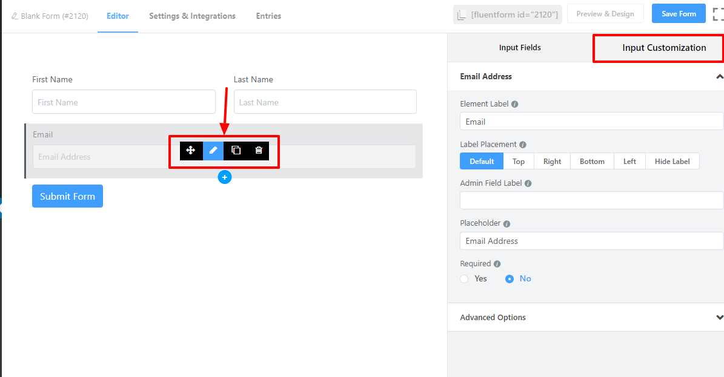Delete the Email field with trash icon

point(259,151)
